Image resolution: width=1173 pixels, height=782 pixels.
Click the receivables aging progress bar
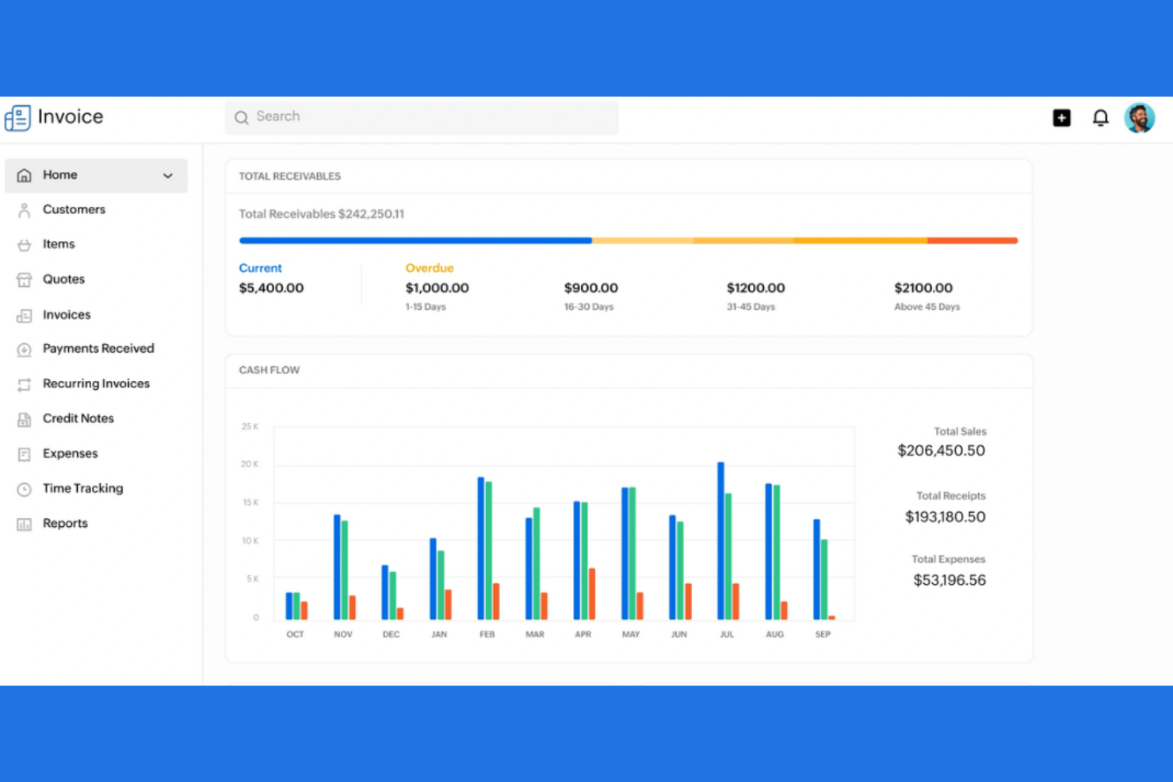coord(628,240)
